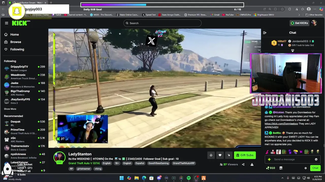The width and height of the screenshot is (325, 182).
Task: Open Other favorites folder
Action: click(x=314, y=15)
